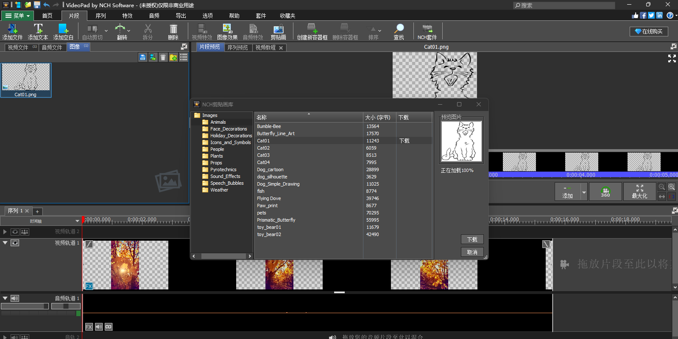Screen dimensions: 678x339
Task: Click the zoom-in magnifier by the preview
Action: coord(672,187)
